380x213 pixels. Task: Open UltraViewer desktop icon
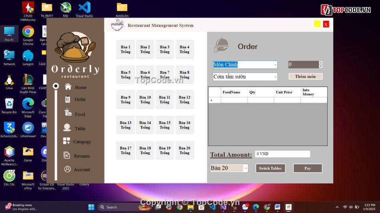(x=28, y=130)
